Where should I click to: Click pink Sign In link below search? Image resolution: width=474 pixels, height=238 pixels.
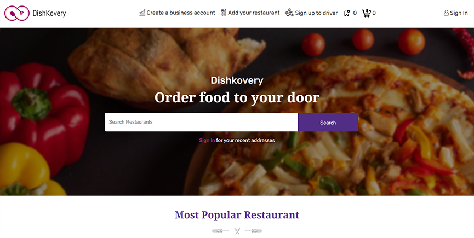207,140
